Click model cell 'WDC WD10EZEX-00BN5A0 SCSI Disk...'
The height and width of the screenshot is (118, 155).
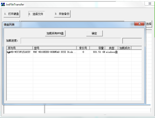click(55, 52)
